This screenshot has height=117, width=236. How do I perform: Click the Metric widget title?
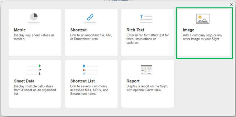pos(20,30)
